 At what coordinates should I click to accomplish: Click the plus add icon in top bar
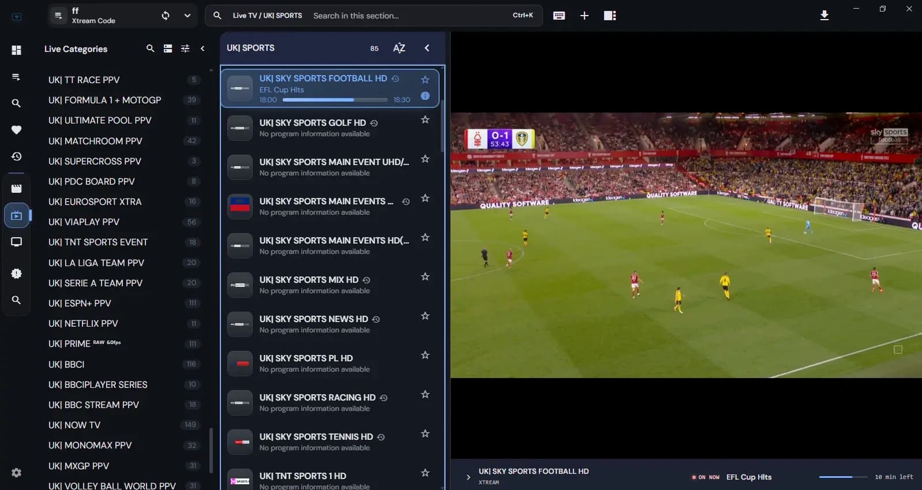click(x=584, y=16)
